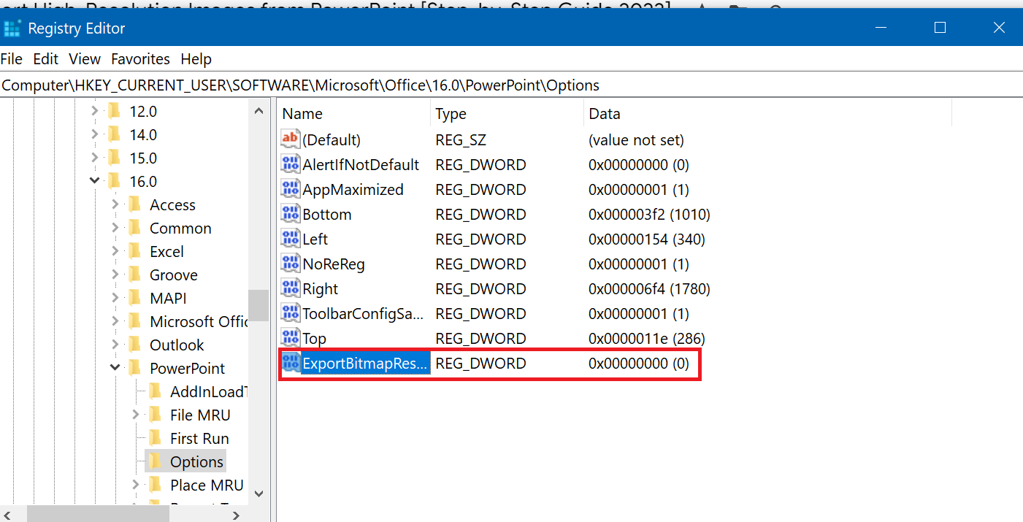1023x522 pixels.
Task: Click the tree pane vertical scrollbar thumb
Action: pyautogui.click(x=258, y=304)
